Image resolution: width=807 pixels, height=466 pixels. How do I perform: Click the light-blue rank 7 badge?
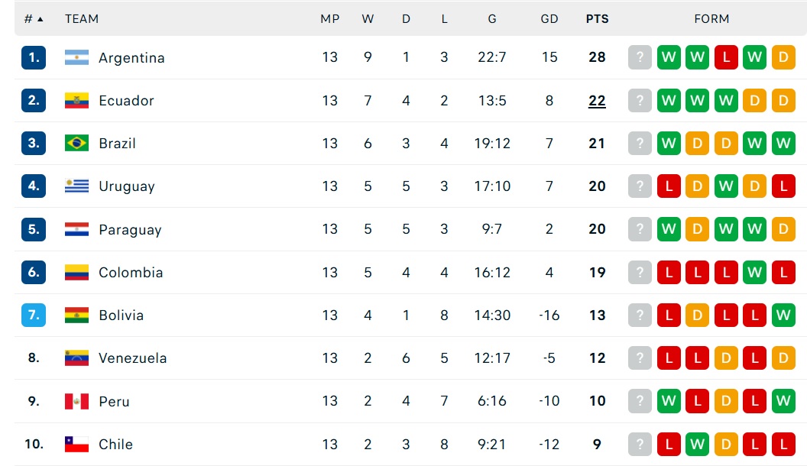click(x=34, y=315)
